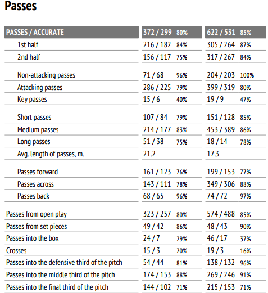The width and height of the screenshot is (268, 293).
Task: Click the Non-attacking passes label
Action: pyautogui.click(x=46, y=75)
